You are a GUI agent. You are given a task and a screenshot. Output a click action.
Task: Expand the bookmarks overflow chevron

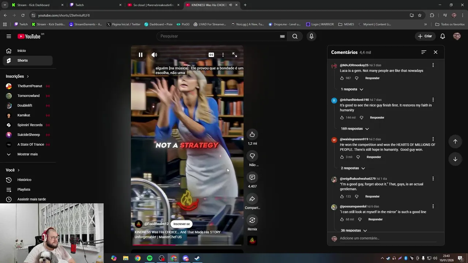pyautogui.click(x=425, y=24)
